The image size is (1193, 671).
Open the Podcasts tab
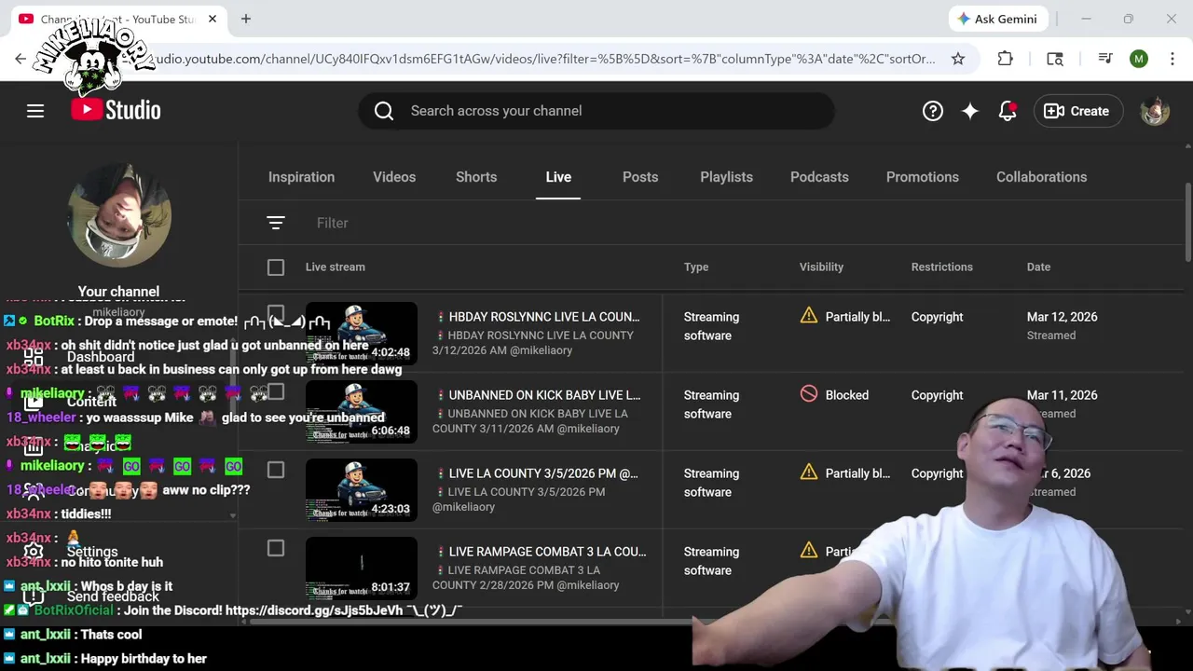click(819, 177)
